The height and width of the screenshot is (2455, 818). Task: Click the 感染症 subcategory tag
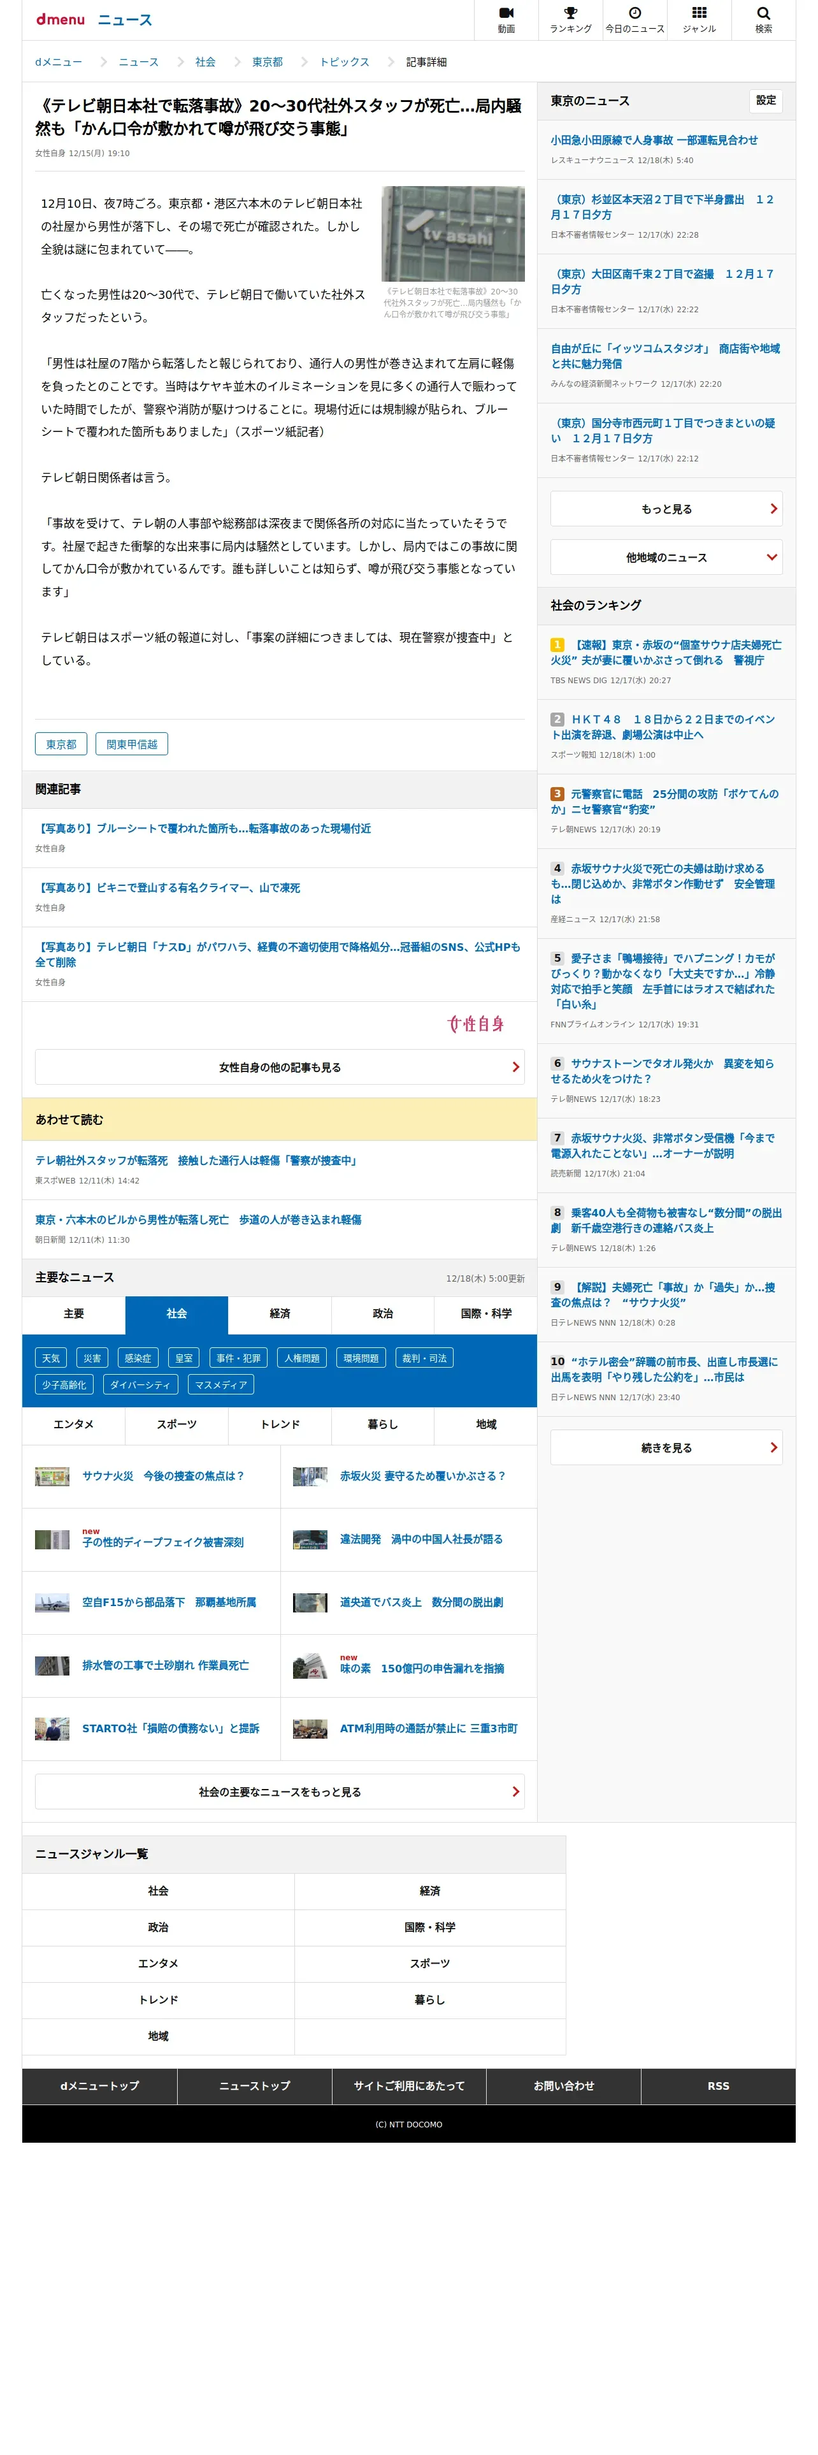(138, 1358)
